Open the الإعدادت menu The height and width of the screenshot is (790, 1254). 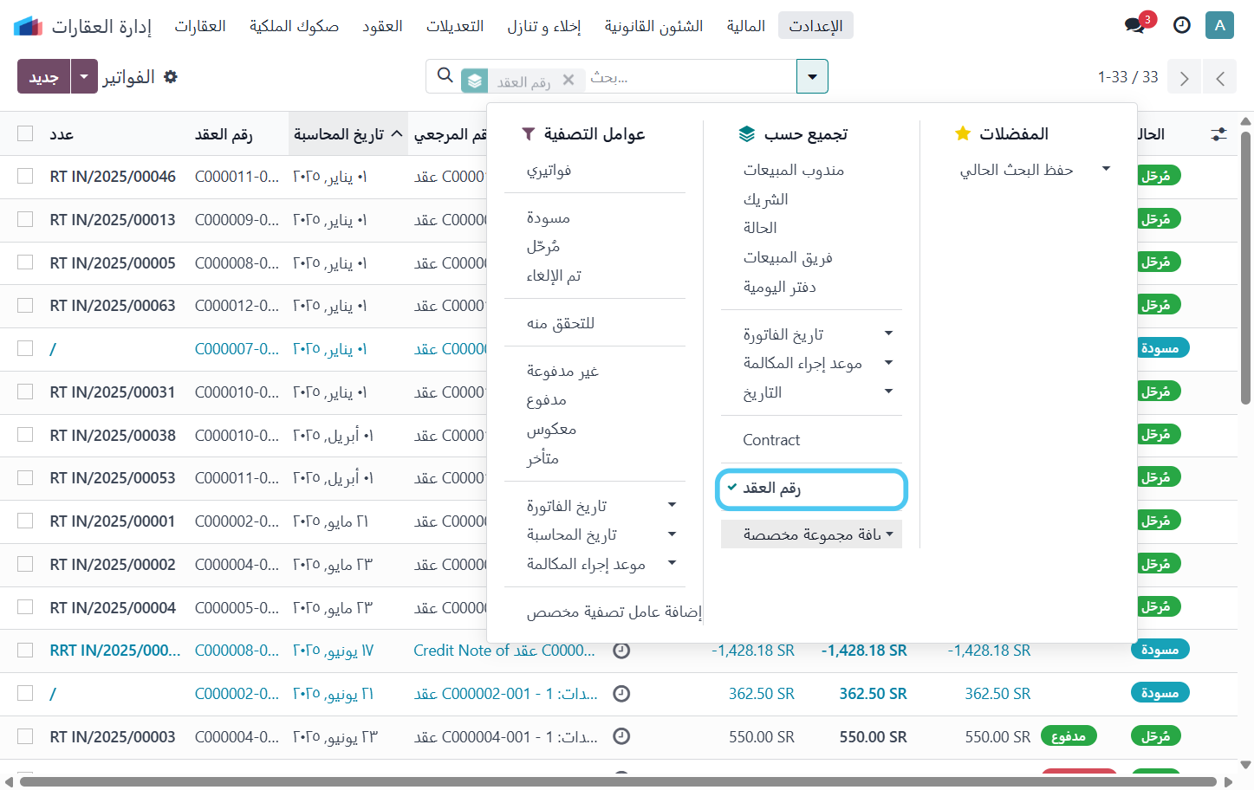815,26
